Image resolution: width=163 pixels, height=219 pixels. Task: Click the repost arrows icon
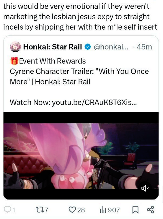[x=39, y=210]
